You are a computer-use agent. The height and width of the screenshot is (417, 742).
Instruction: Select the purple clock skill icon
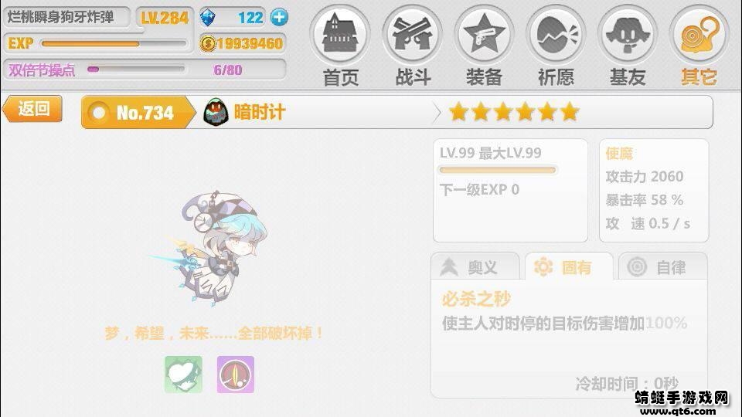[236, 375]
